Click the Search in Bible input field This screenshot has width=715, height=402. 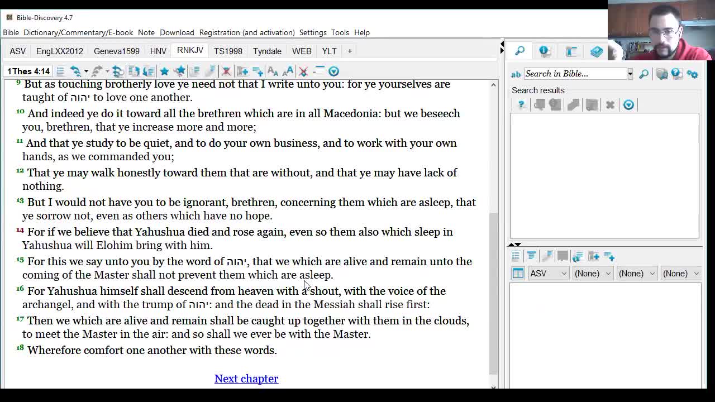pyautogui.click(x=574, y=74)
